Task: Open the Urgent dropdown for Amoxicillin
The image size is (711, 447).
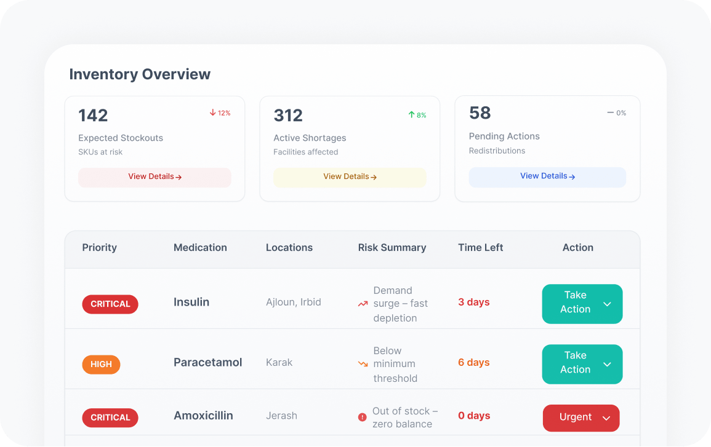Action: point(606,418)
